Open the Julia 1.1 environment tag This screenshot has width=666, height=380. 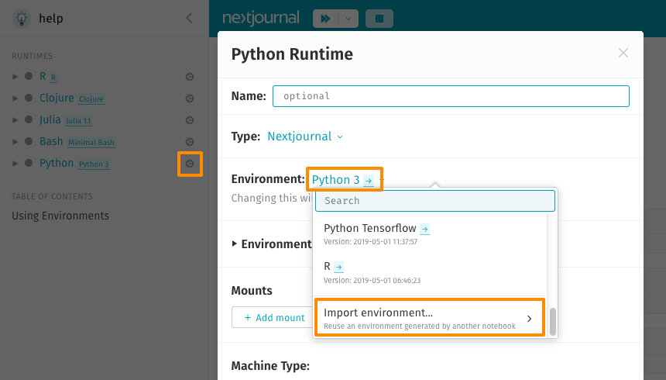click(x=78, y=121)
